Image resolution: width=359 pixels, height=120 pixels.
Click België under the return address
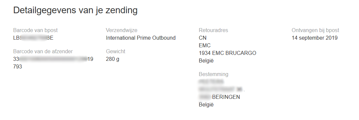[206, 61]
